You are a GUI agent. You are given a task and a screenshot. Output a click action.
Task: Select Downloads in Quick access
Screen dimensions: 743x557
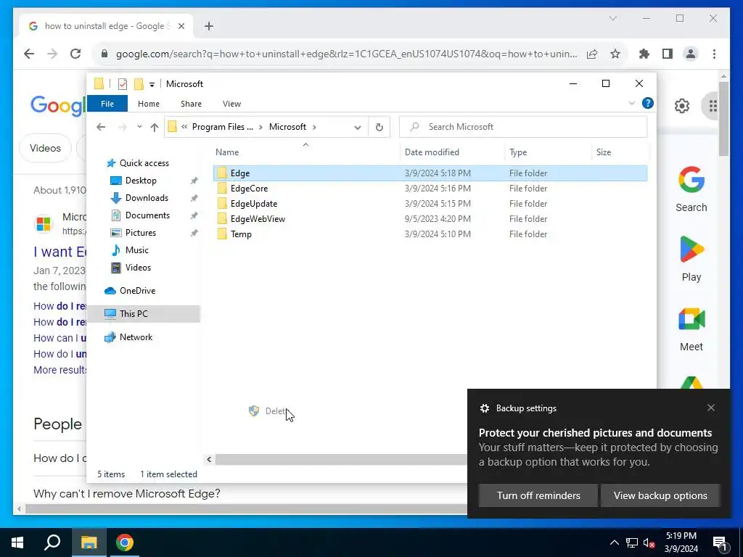(147, 198)
